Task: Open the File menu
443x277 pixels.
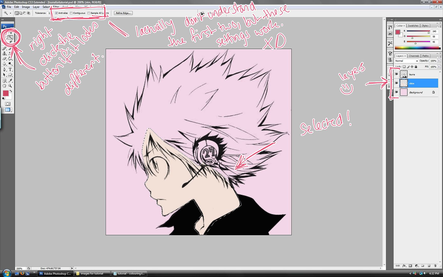Action: (9, 7)
